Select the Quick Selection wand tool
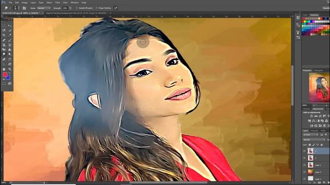 click(10, 30)
